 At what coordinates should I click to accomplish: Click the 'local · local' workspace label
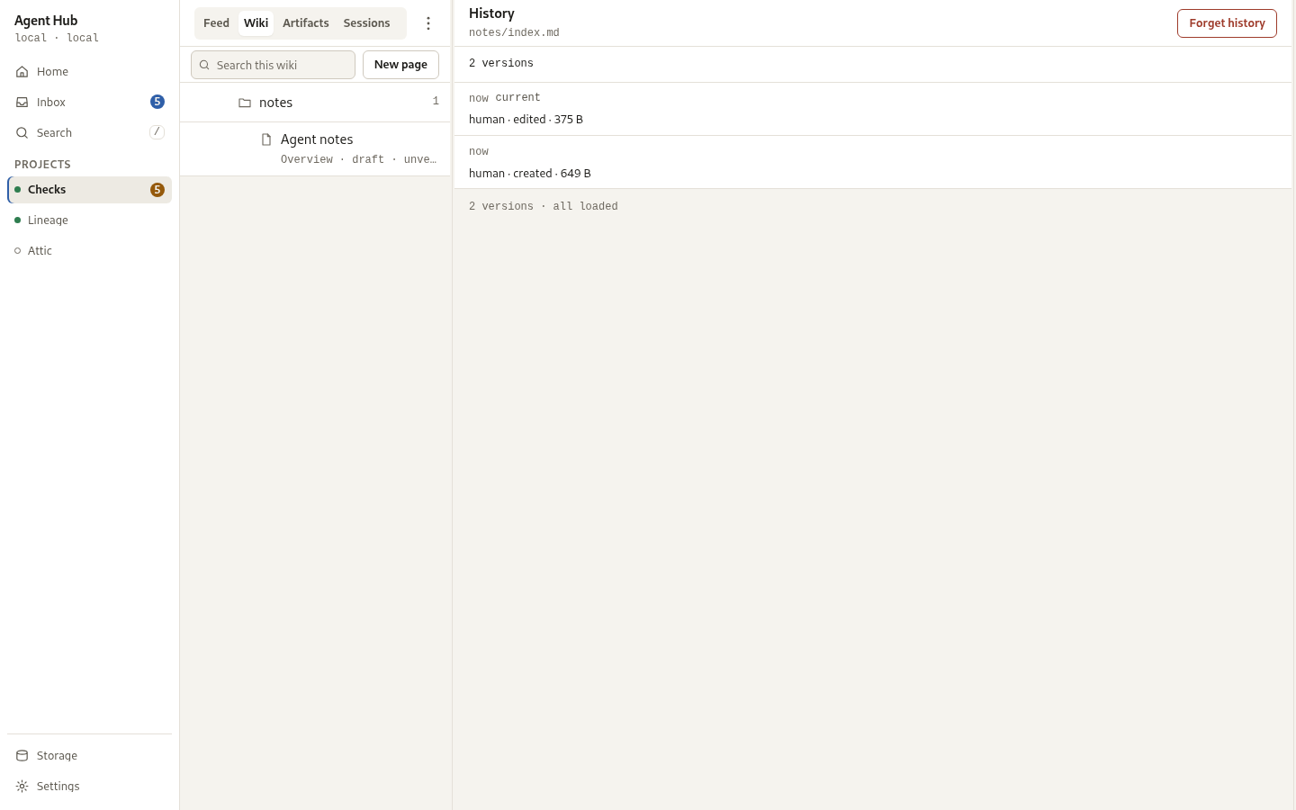57,38
